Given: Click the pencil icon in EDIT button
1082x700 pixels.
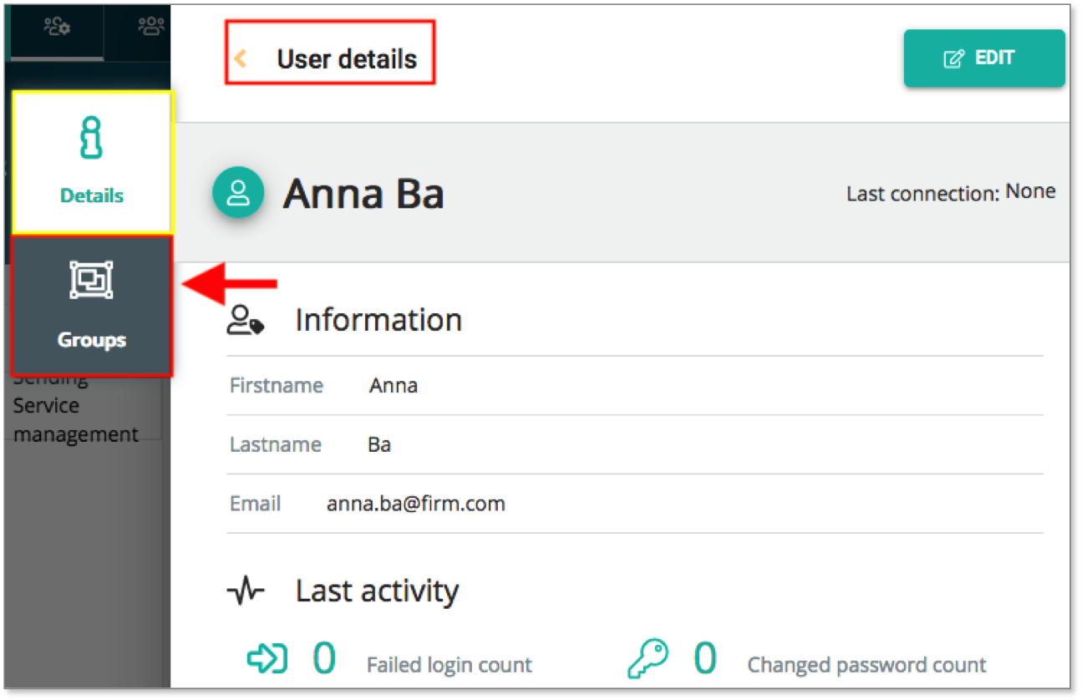Looking at the screenshot, I should 953,58.
